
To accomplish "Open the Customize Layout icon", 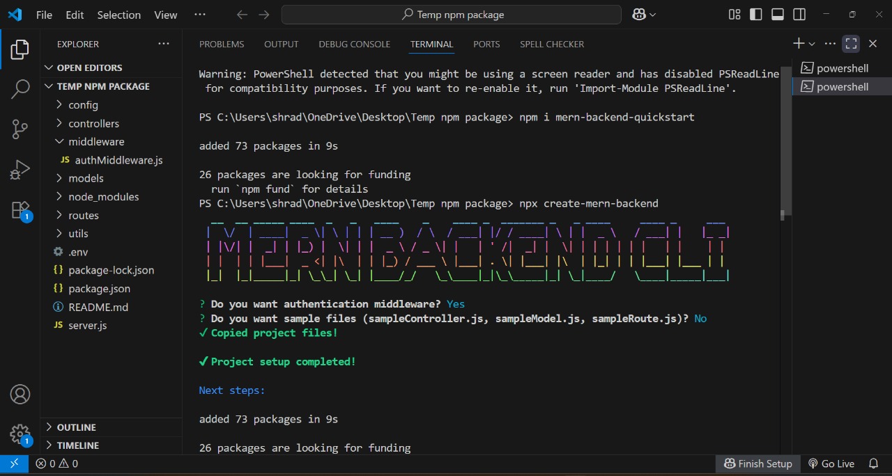I will (x=735, y=15).
